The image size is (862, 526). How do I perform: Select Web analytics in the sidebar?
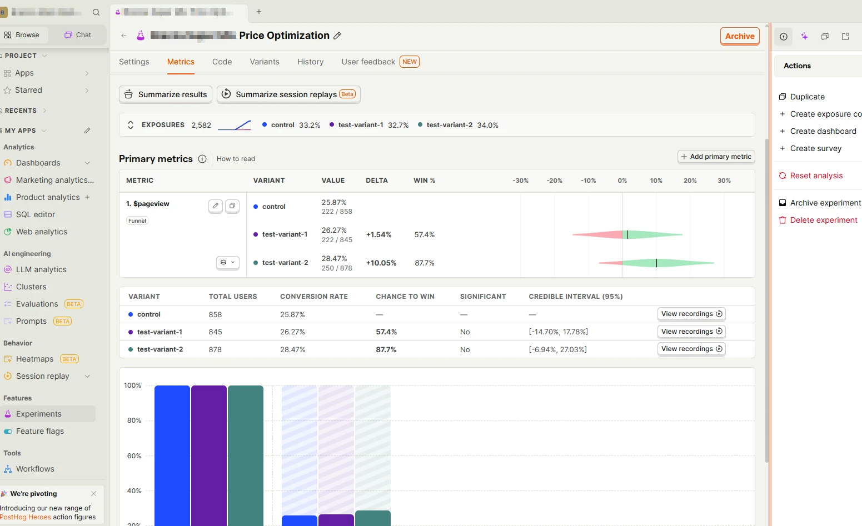pos(42,232)
